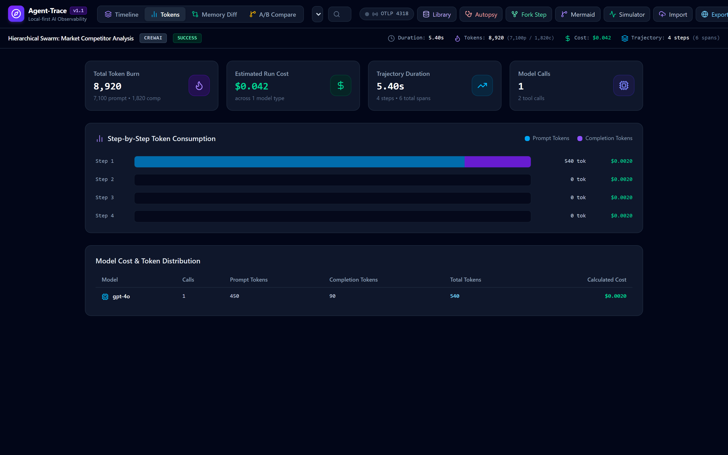The height and width of the screenshot is (455, 728).
Task: Click the Prompt Tokens column header
Action: coord(249,280)
